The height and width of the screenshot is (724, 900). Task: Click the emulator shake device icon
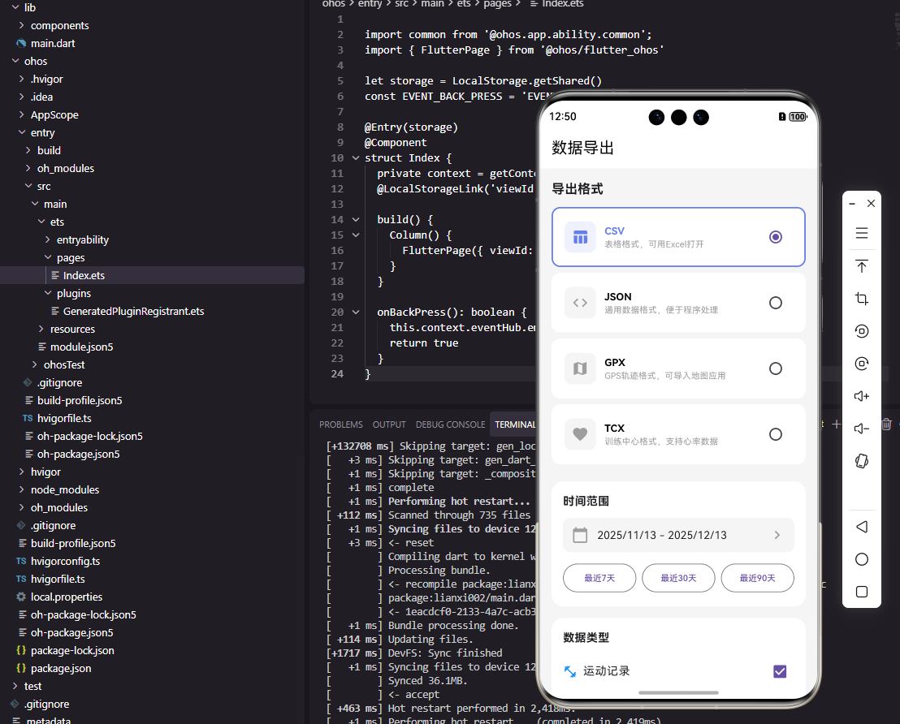point(862,461)
